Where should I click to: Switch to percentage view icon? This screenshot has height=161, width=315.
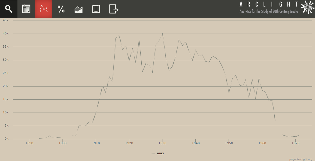(61, 9)
